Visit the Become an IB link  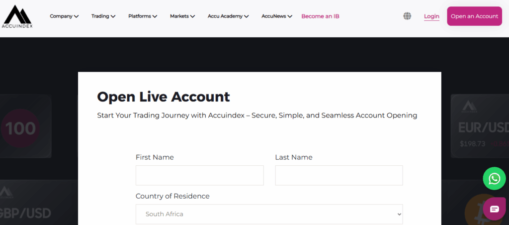[320, 16]
